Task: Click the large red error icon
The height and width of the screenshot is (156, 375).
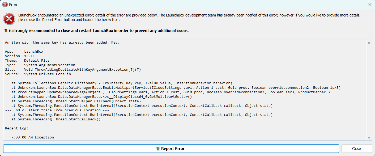Action: 9,19
